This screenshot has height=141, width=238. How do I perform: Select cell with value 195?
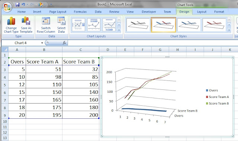pyautogui.click(x=44, y=115)
